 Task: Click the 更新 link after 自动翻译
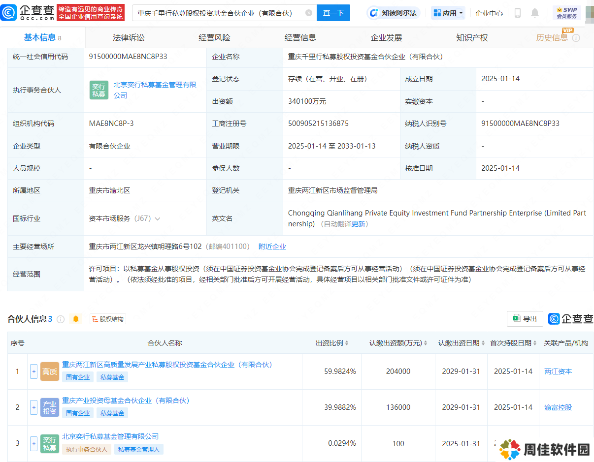point(359,224)
